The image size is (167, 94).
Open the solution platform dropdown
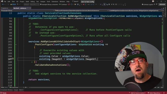click(x=35, y=4)
